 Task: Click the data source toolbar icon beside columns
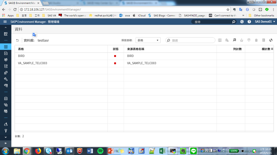coord(227,40)
